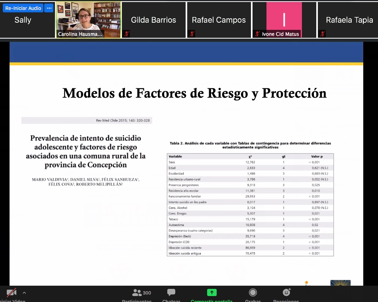The height and width of the screenshot is (302, 378).
Task: Click Rafaela Tapia's muted microphone icon
Action: pyautogui.click(x=322, y=34)
